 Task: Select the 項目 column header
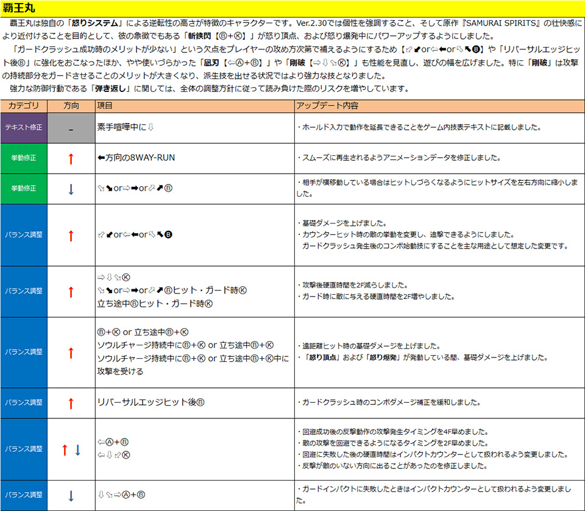(x=105, y=105)
